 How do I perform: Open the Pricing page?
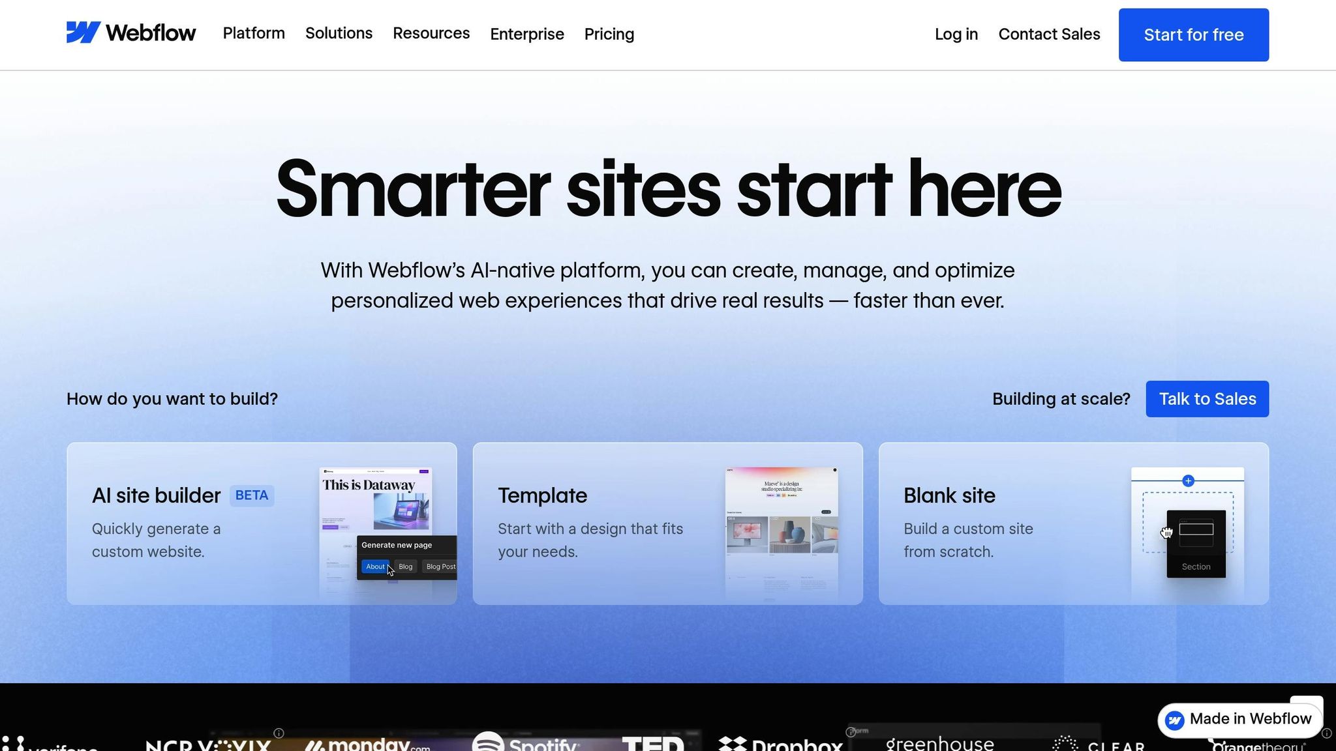coord(609,34)
